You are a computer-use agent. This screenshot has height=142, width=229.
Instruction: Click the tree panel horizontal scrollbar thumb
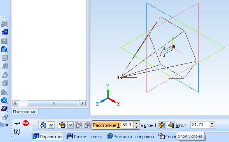pyautogui.click(x=53, y=103)
